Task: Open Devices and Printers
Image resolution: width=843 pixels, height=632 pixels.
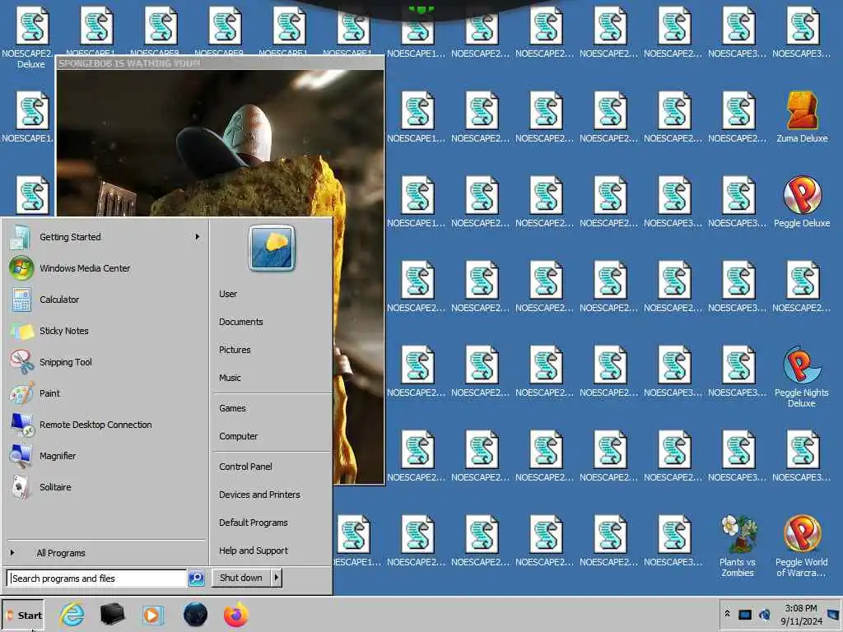Action: [259, 495]
